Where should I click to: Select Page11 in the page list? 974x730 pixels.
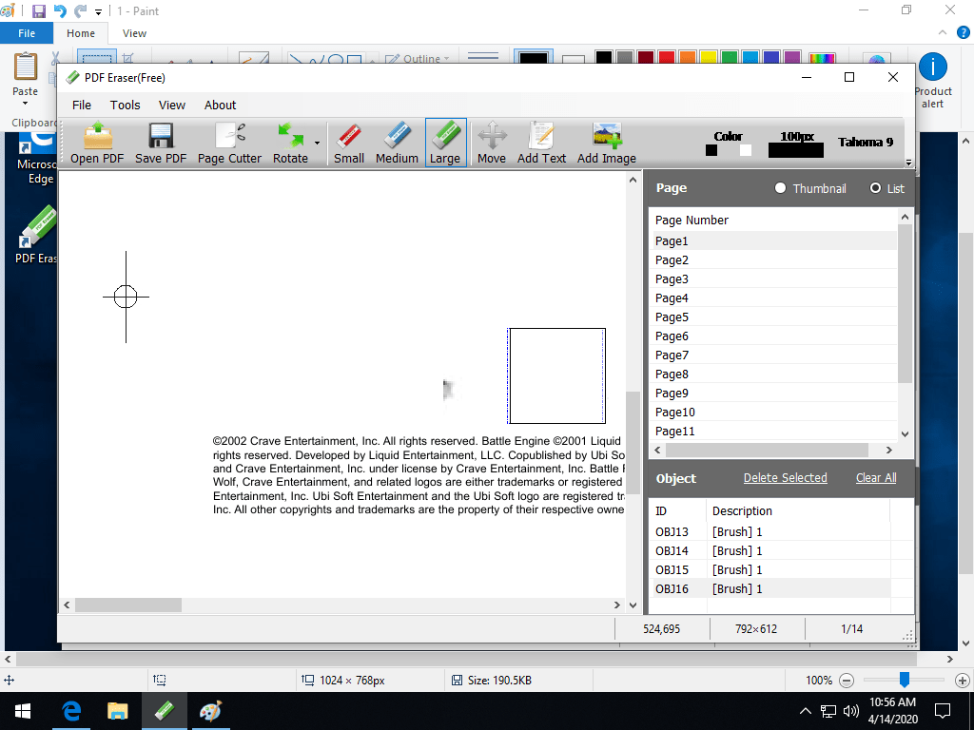point(774,432)
